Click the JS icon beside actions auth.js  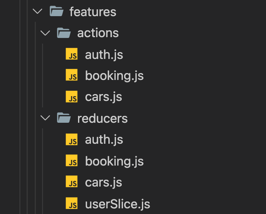(x=72, y=55)
